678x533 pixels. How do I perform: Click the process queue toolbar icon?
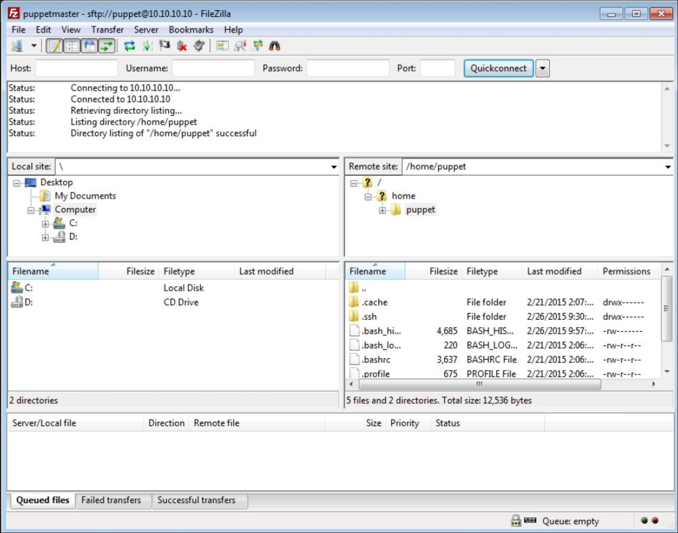(x=147, y=46)
